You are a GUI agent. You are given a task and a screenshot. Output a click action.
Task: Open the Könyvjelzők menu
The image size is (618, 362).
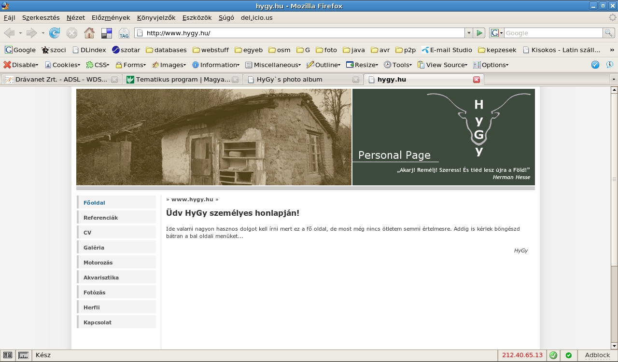156,17
